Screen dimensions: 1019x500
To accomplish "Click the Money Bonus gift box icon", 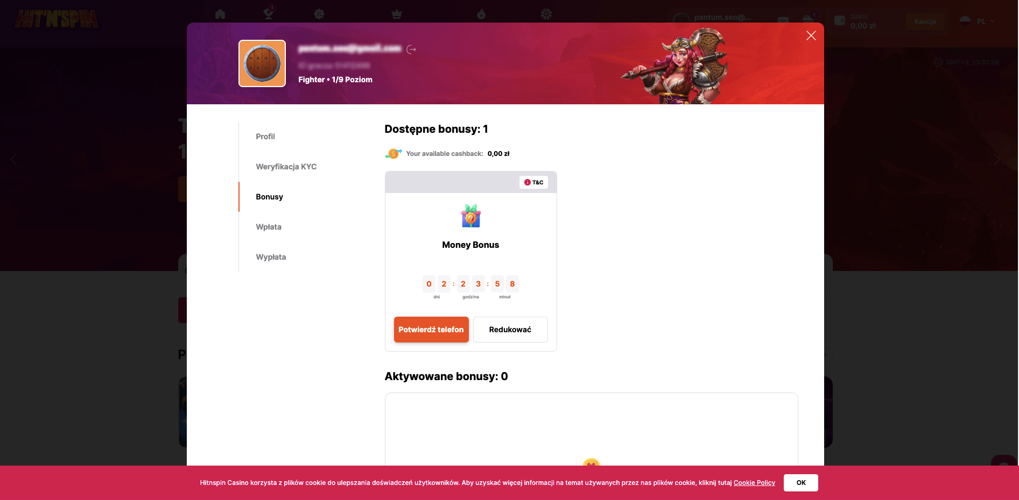I will click(x=471, y=216).
